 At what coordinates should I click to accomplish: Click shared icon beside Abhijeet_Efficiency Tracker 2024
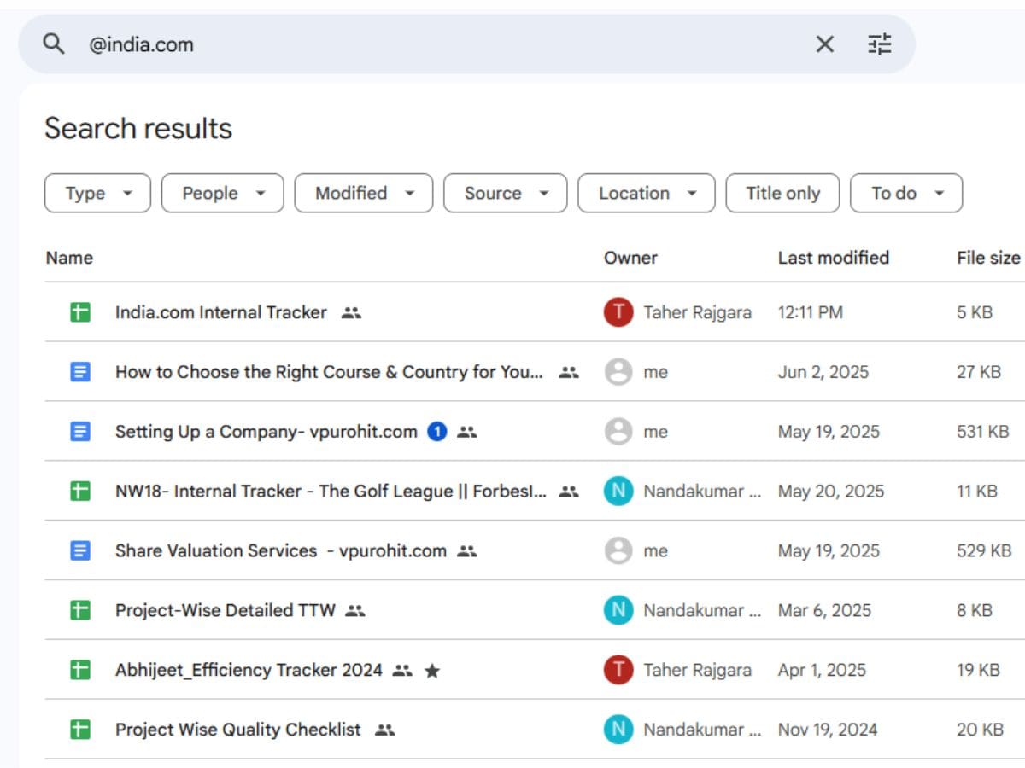[402, 672]
